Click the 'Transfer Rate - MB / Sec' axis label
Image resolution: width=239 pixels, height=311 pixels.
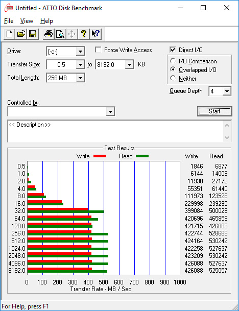101,289
